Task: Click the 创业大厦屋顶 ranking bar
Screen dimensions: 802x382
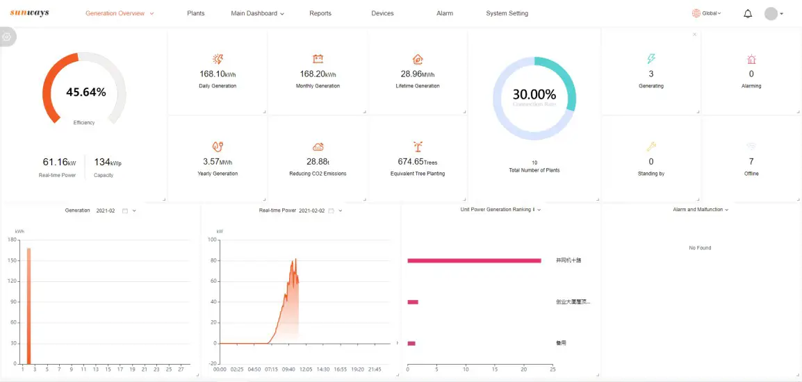Action: pos(413,301)
